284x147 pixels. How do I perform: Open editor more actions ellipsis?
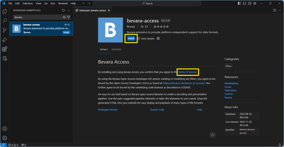tap(280, 10)
